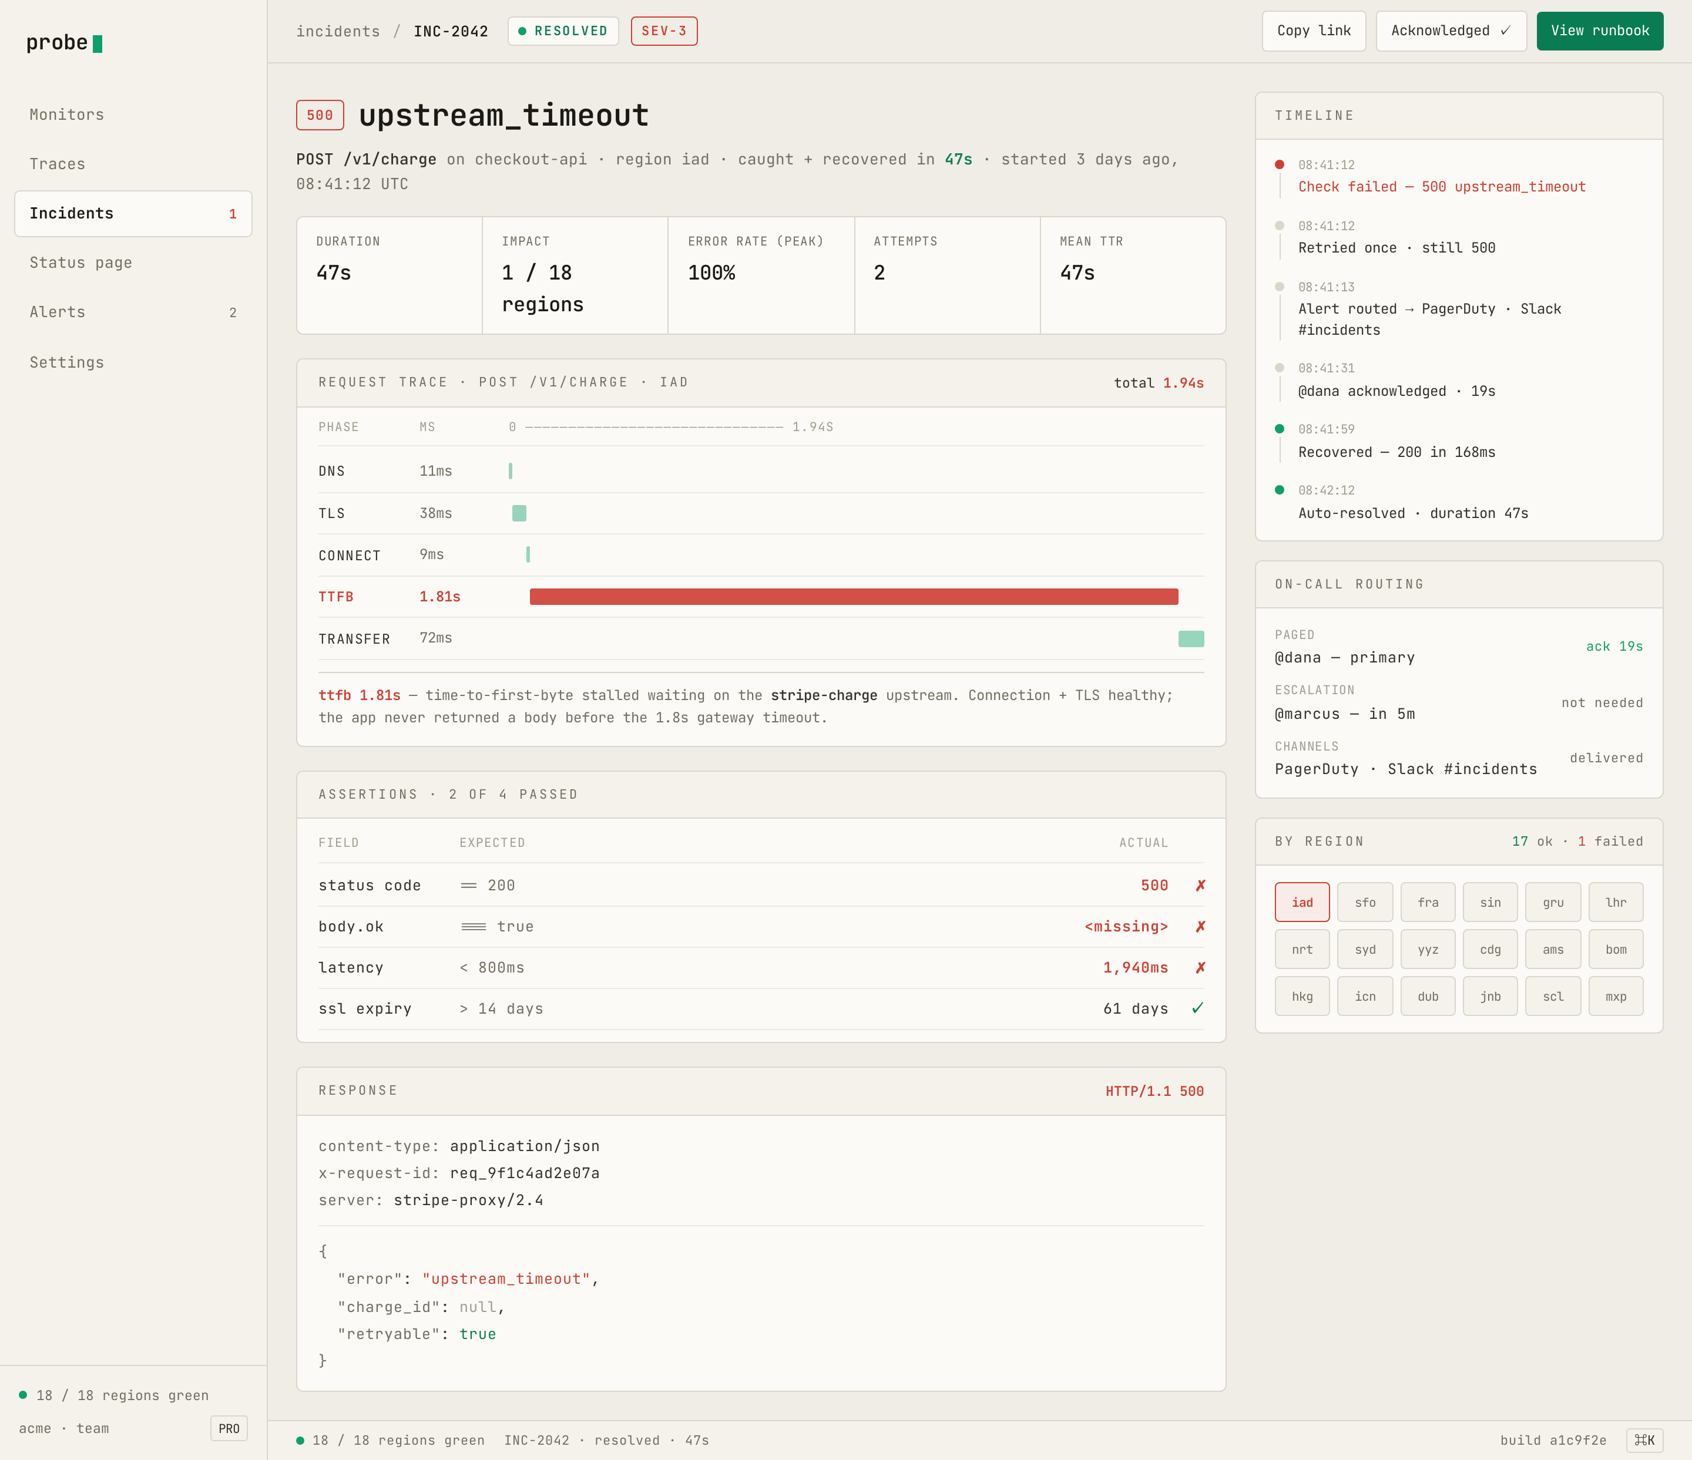Select Incidents in the sidebar
Screen dimensions: 1692x1460
(x=133, y=214)
